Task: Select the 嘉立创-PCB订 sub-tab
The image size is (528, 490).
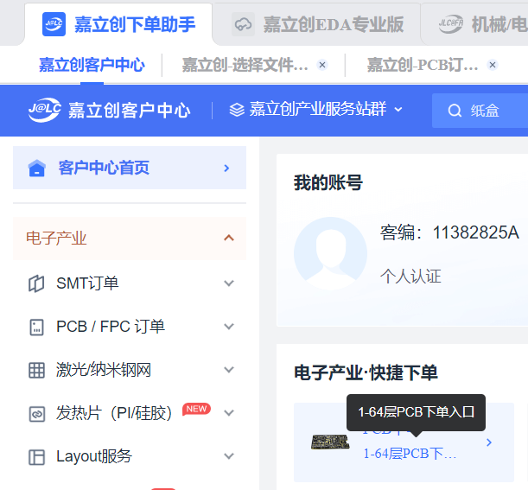Action: pyautogui.click(x=423, y=65)
